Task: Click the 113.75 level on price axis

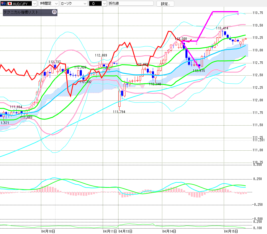Action: pyautogui.click(x=258, y=13)
